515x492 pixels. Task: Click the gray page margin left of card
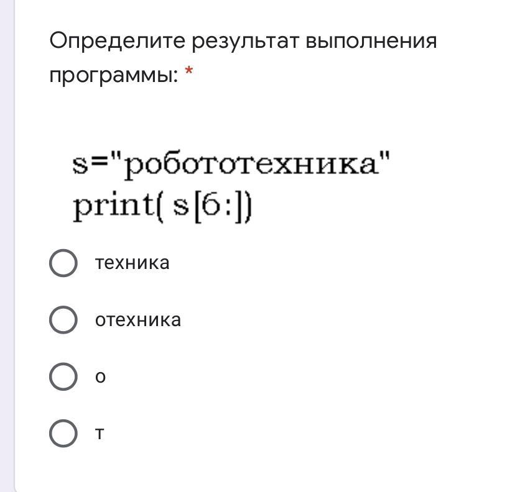pos(6,248)
